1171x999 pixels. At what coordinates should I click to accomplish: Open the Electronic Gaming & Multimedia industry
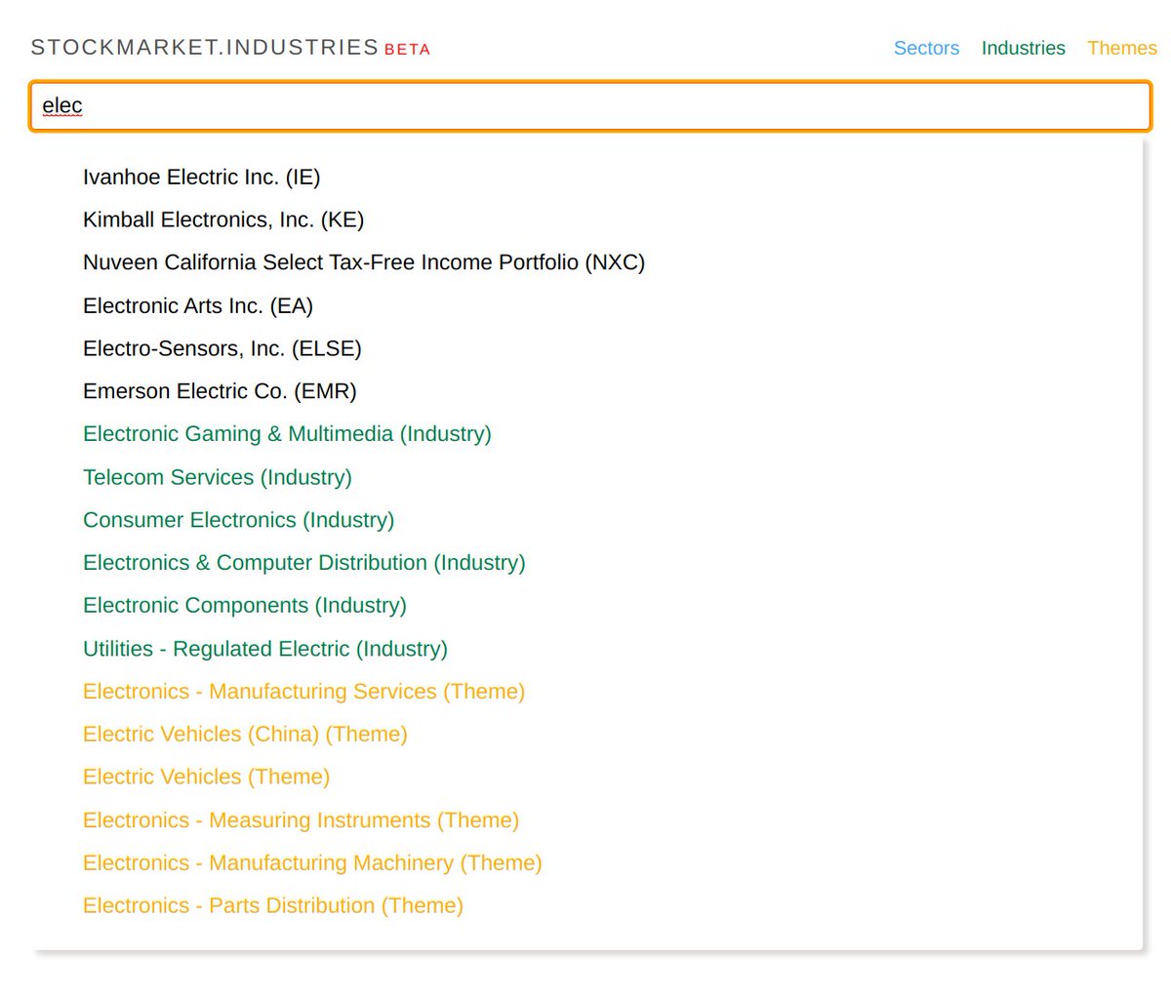[287, 433]
